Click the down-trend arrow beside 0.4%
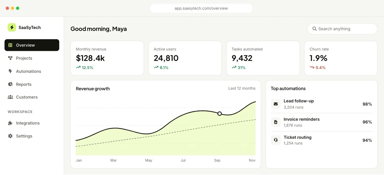 [312, 67]
